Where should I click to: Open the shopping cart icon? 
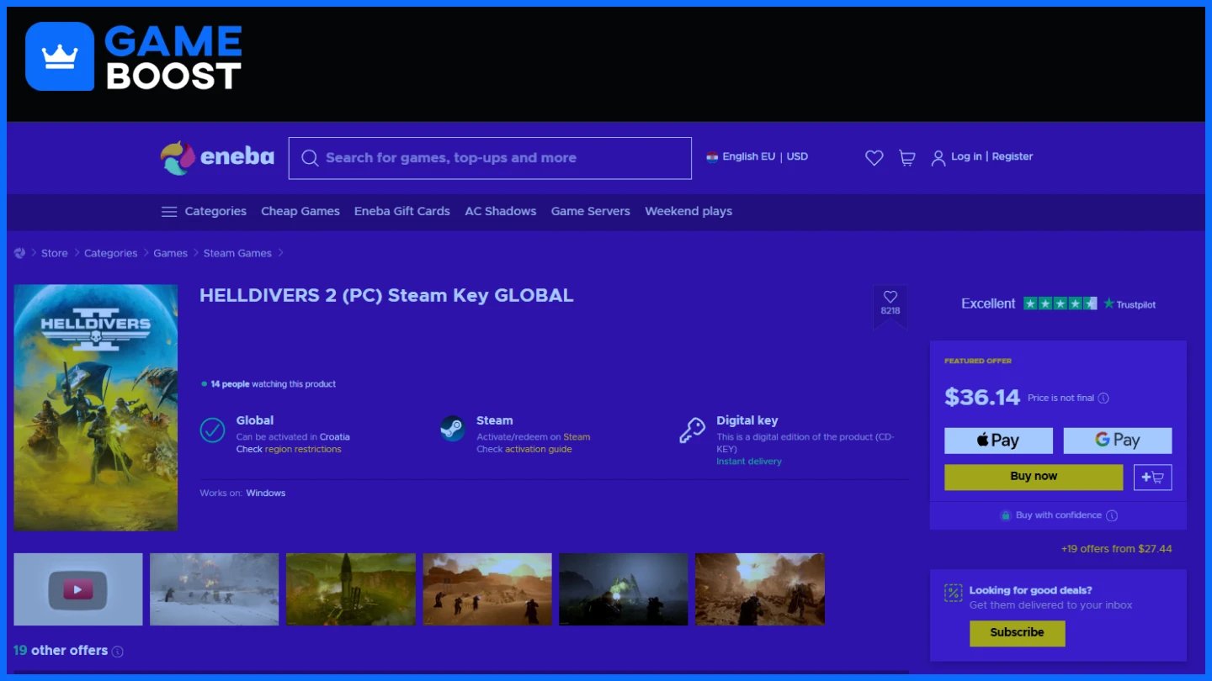(906, 157)
